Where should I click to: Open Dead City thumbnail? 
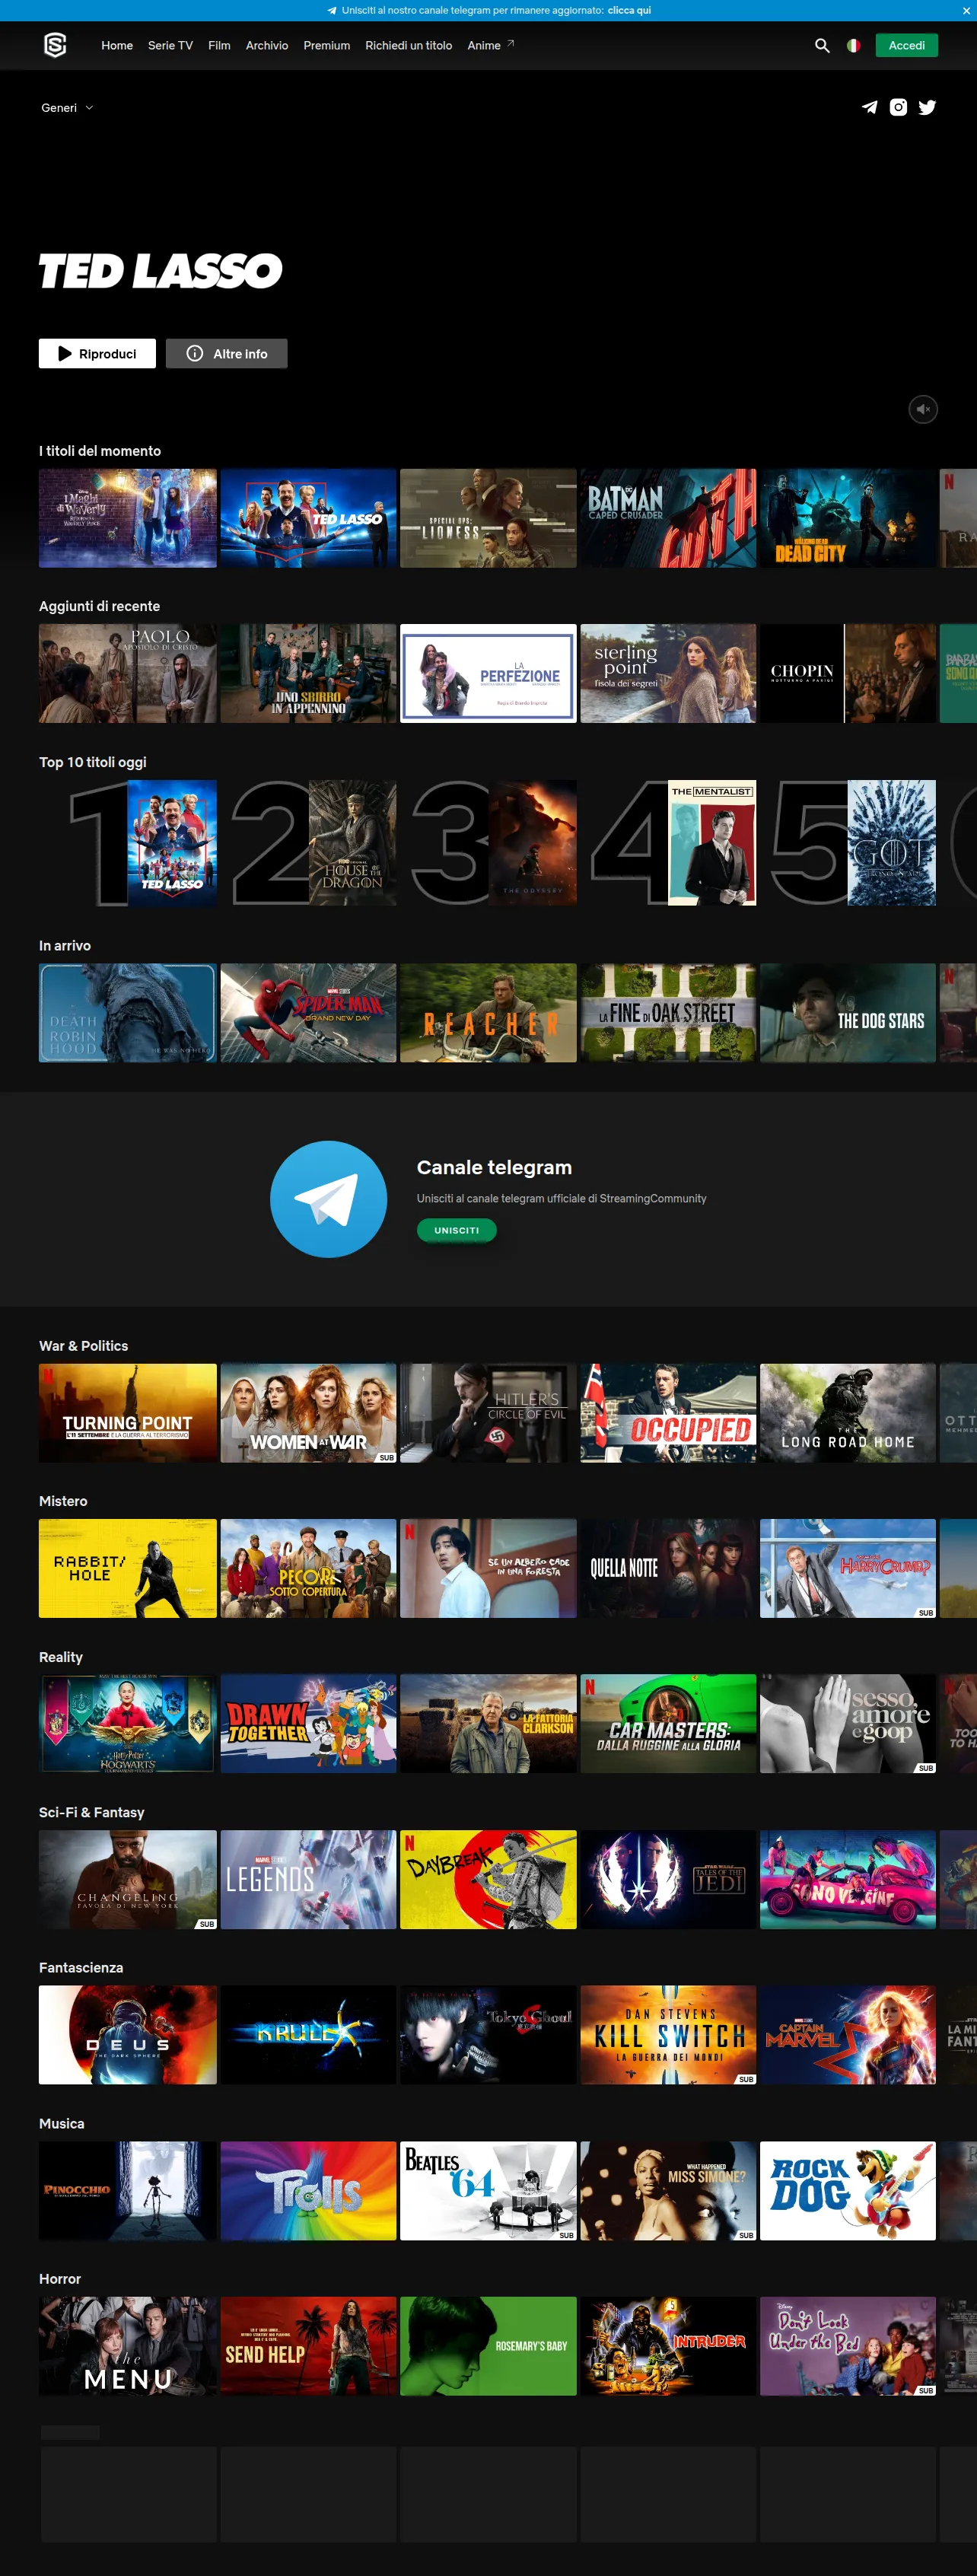click(x=848, y=518)
